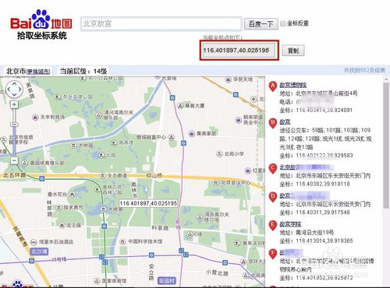Screen dimensions: 390x288
Task: Select red marker C in results list
Action: (273, 169)
